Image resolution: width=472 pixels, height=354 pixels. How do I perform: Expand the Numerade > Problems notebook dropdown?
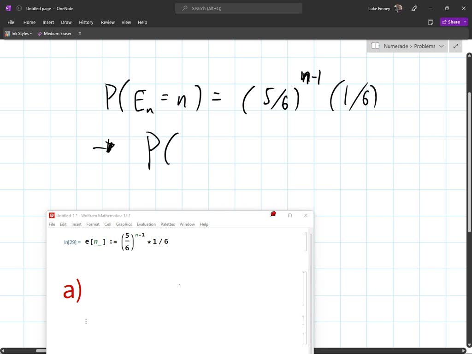click(x=441, y=46)
